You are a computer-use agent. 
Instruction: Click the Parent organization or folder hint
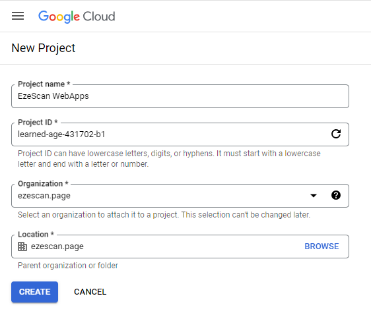click(x=68, y=266)
